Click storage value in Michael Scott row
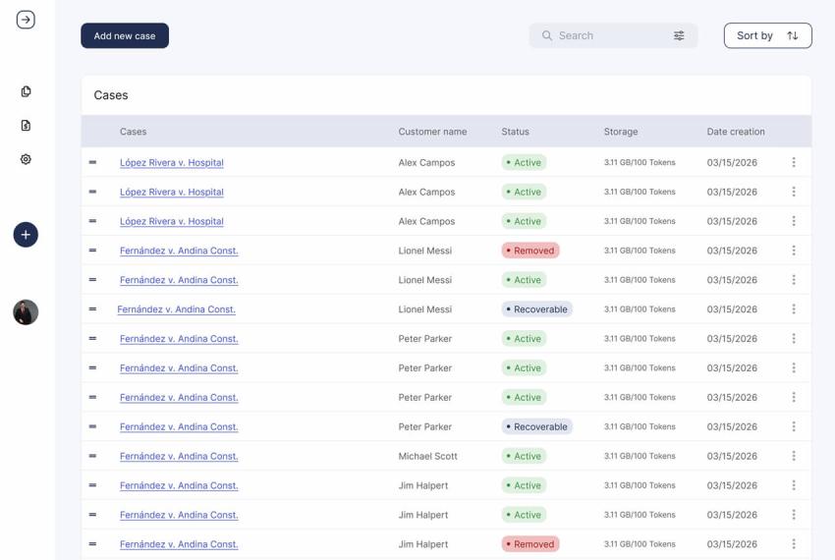The width and height of the screenshot is (835, 560). click(x=640, y=456)
